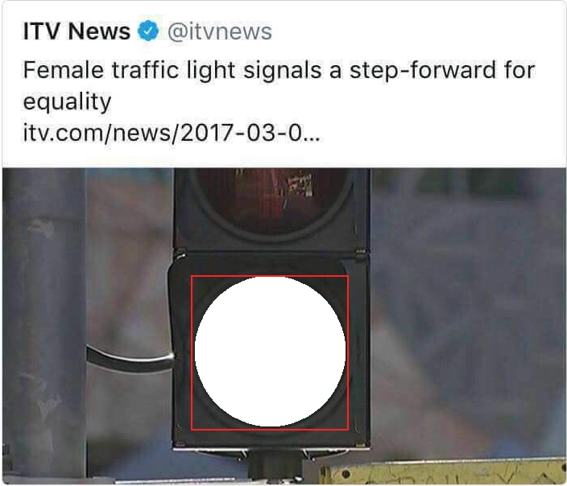Click the yellow sign below the traffic light
Screen dimensions: 567x486
[443, 472]
